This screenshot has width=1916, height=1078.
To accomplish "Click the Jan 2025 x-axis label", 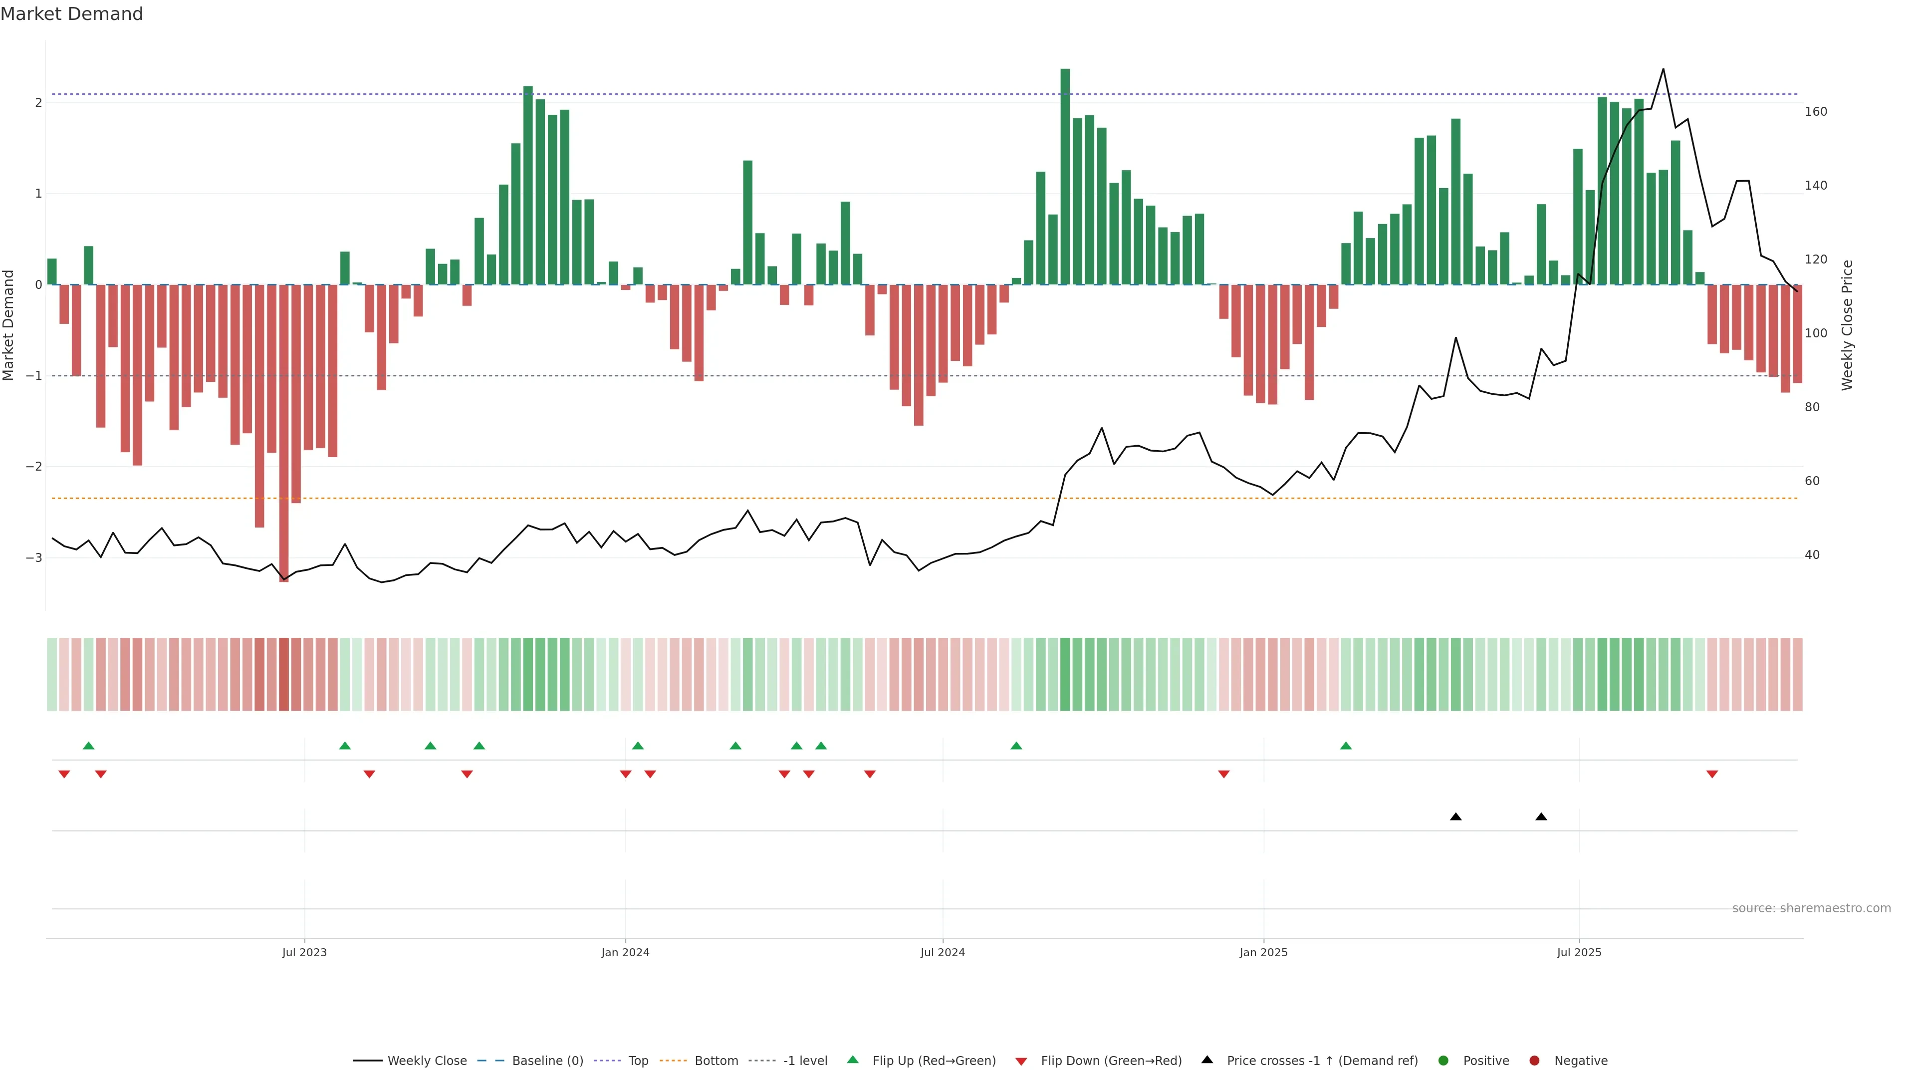I will pyautogui.click(x=1263, y=952).
